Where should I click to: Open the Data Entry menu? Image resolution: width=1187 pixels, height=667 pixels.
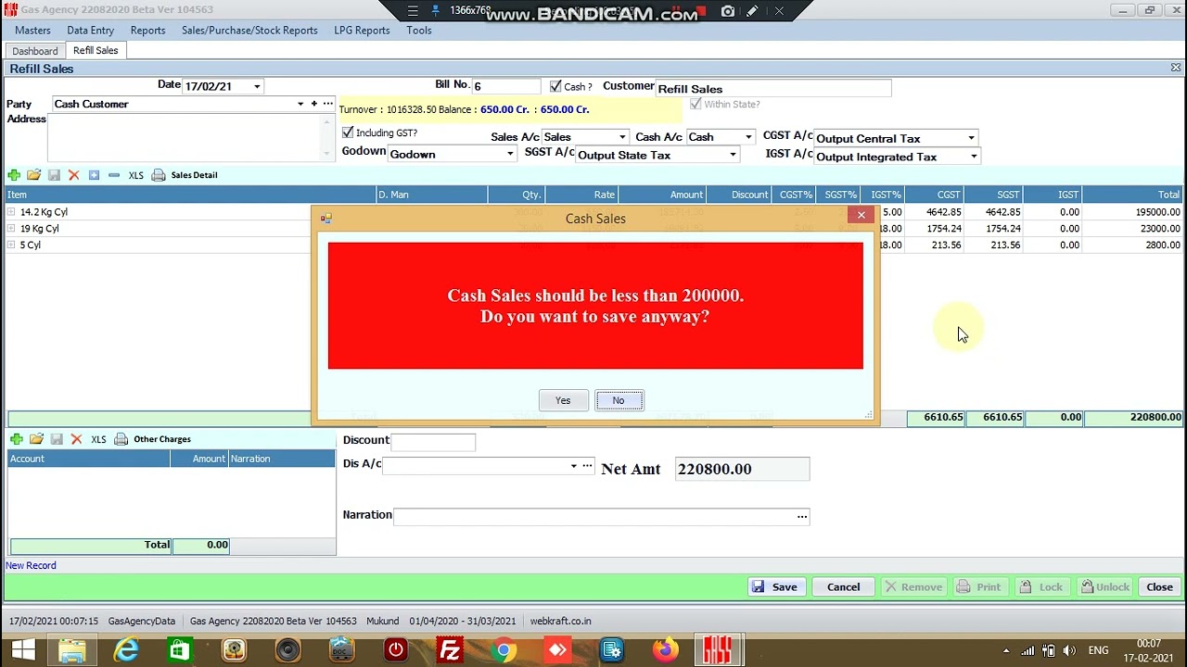[90, 31]
